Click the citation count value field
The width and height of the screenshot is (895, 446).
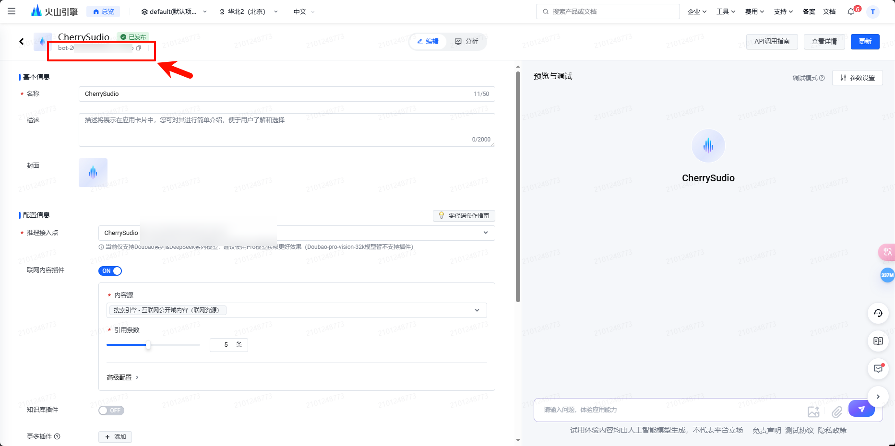228,345
